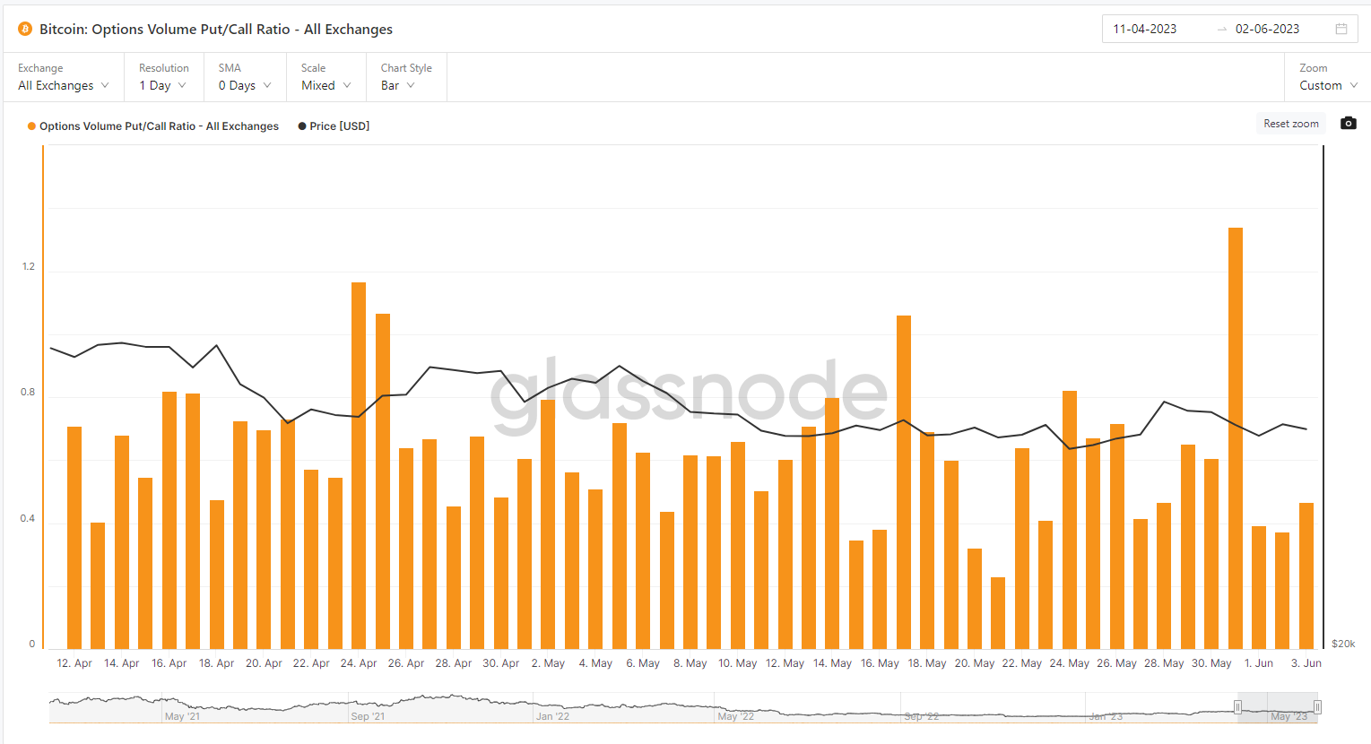1371x744 pixels.
Task: Open the SMA 0 Days dropdown
Action: 244,85
